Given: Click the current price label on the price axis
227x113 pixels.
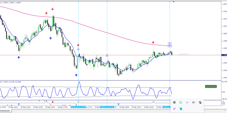Looking at the screenshot, I should pos(224,55).
